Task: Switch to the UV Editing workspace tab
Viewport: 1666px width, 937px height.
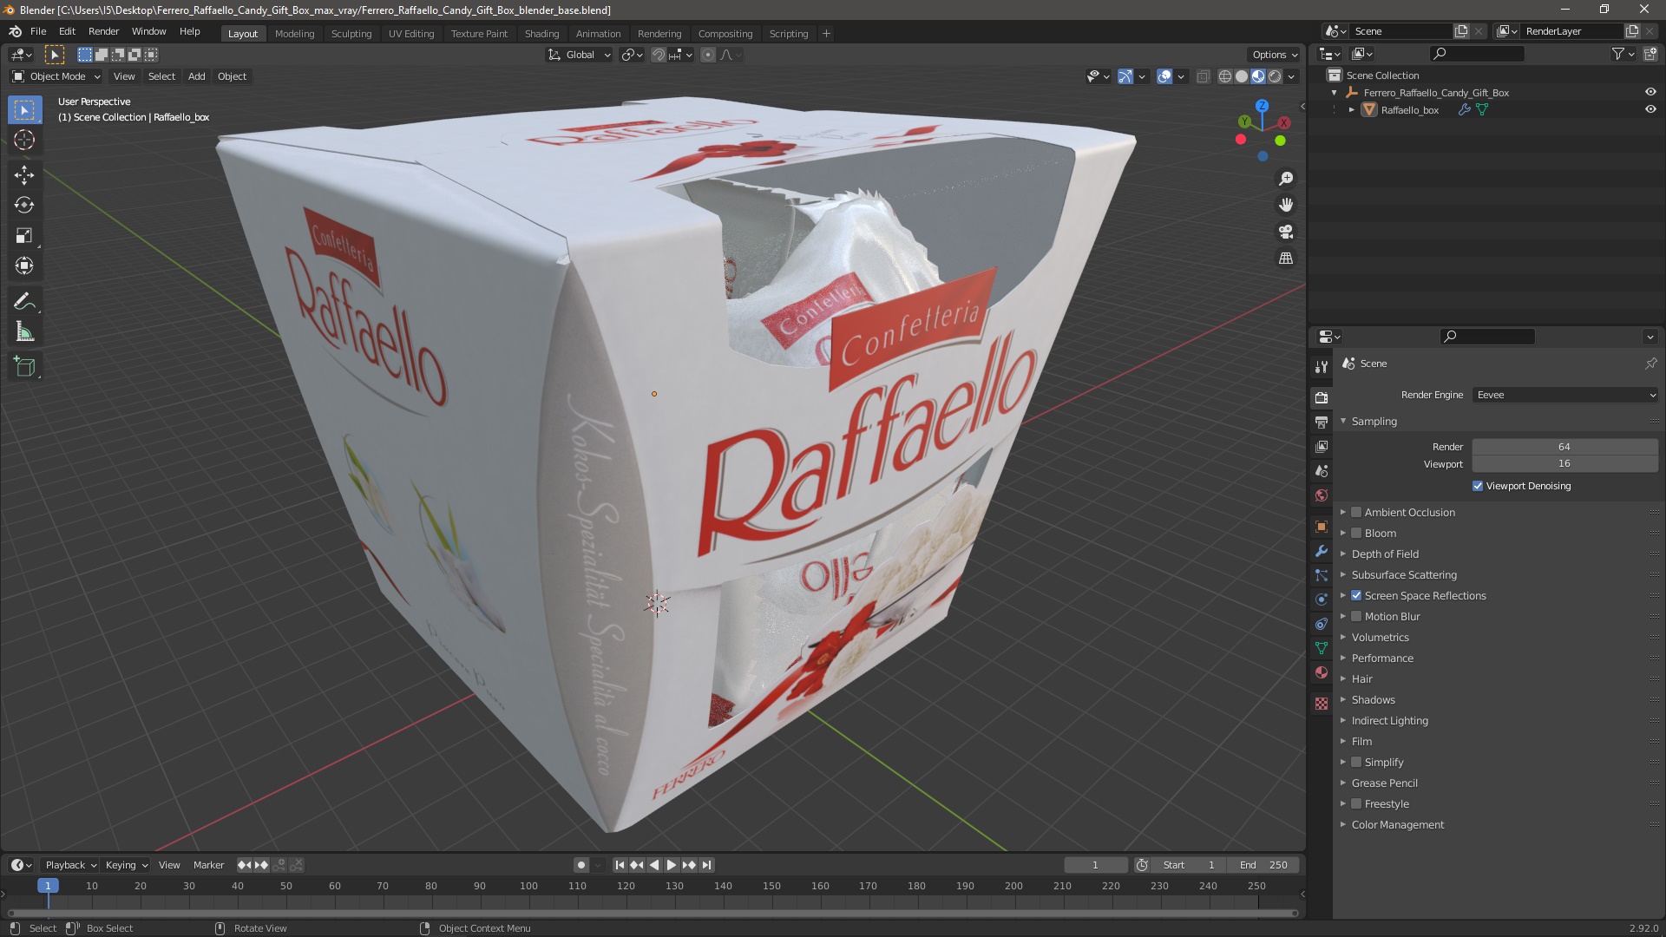Action: tap(411, 33)
